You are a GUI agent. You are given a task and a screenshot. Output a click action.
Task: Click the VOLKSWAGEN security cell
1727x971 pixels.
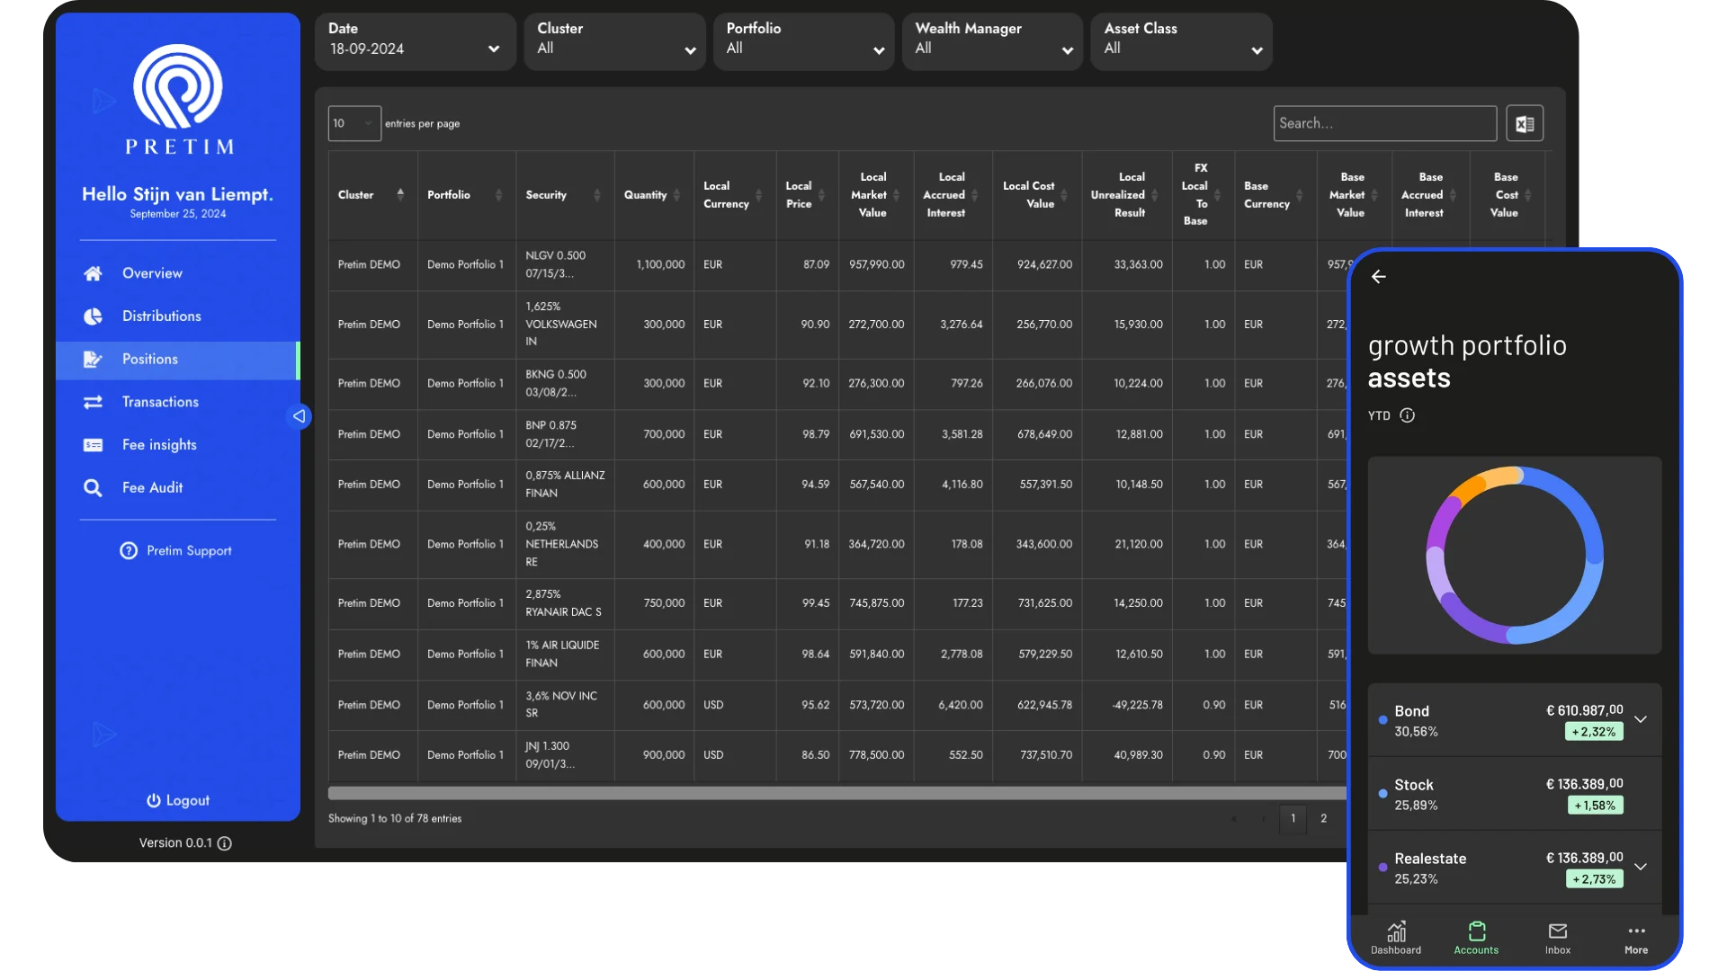(x=565, y=325)
